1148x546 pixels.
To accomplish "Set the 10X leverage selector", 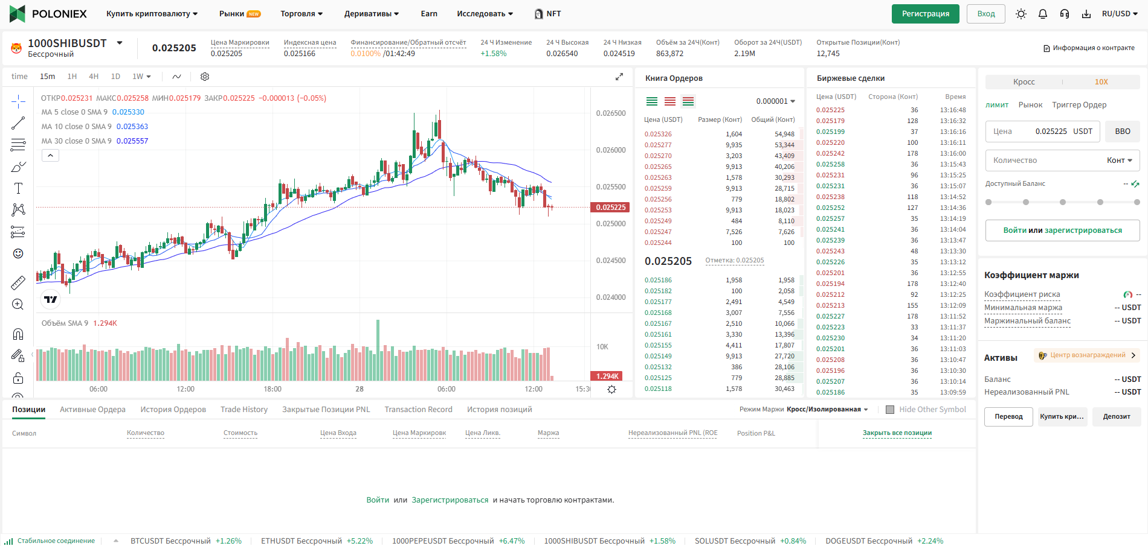I will [x=1101, y=82].
